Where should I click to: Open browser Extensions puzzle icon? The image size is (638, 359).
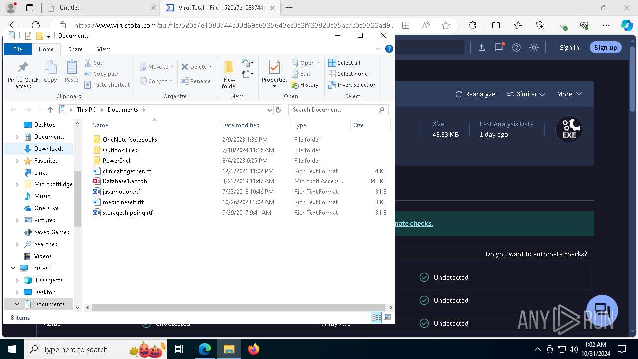pos(472,25)
